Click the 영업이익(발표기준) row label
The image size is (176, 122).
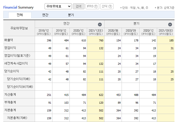click(17, 56)
